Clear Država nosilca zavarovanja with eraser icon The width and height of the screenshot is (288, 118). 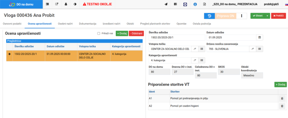click(252, 49)
